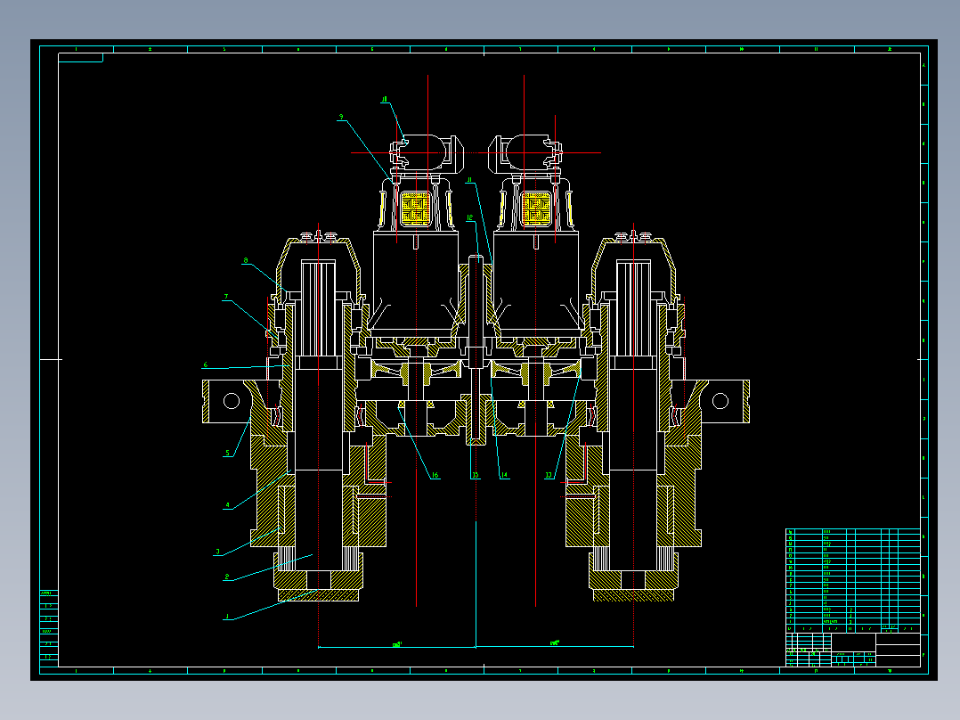
Task: Click part callout number 9
Action: (341, 117)
